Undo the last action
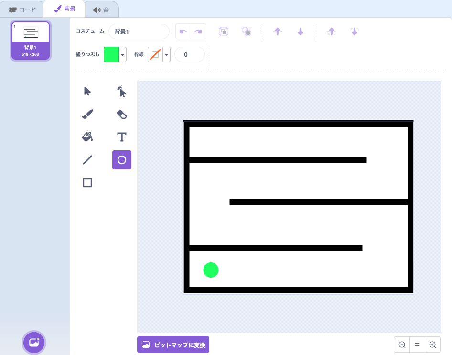 point(183,31)
